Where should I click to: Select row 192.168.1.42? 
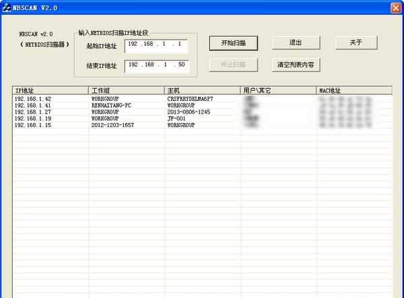[203, 99]
